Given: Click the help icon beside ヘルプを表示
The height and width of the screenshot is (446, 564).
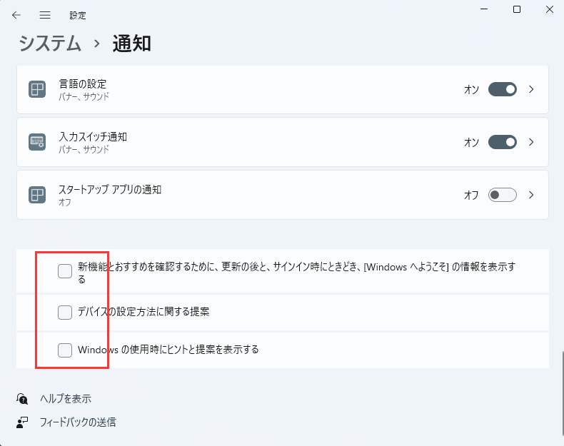Looking at the screenshot, I should (x=22, y=399).
